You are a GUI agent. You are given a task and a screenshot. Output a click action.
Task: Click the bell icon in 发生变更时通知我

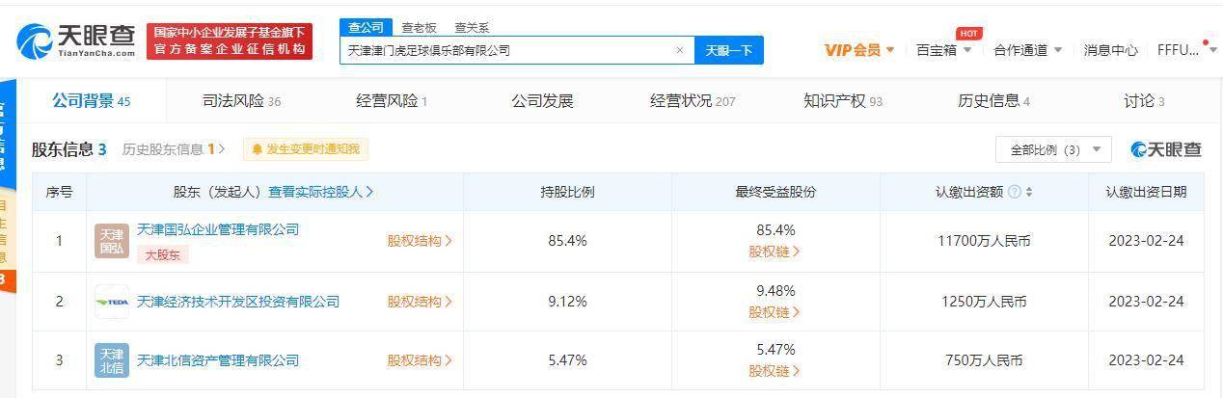258,149
